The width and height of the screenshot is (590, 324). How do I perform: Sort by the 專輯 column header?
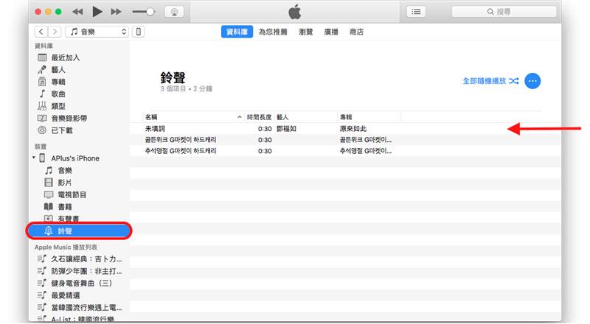(x=369, y=117)
